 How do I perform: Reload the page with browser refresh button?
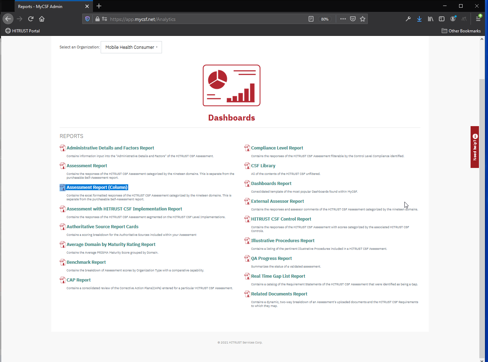(x=31, y=19)
